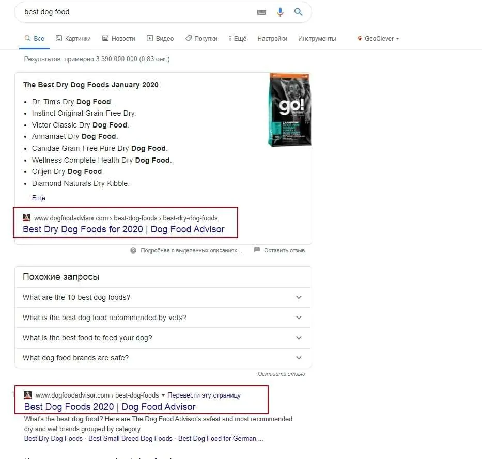Image resolution: width=482 pixels, height=459 pixels.
Task: Open 'Best Dog Food for German ...' sitelink
Action: pos(221,438)
